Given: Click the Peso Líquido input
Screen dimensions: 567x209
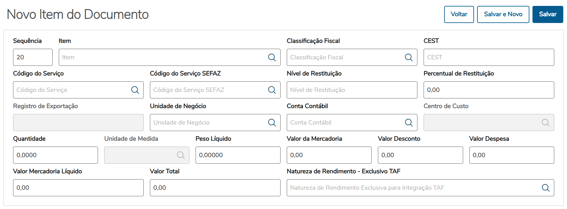Looking at the screenshot, I should pos(238,155).
